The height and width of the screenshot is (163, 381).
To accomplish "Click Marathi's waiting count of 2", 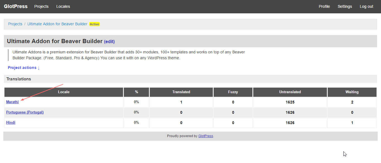I will pos(352,102).
